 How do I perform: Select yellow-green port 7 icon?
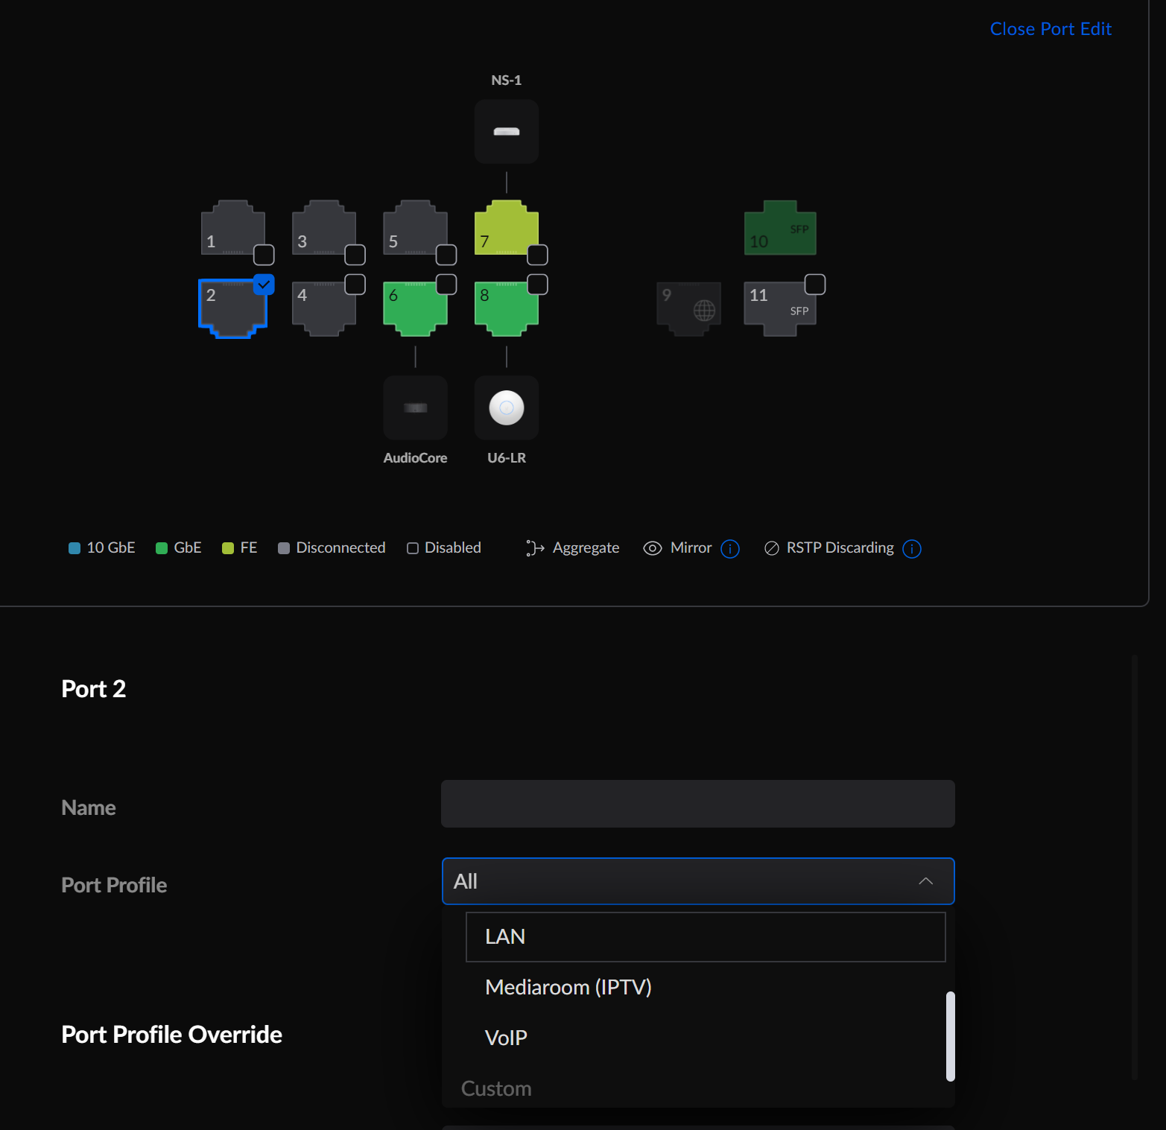pos(506,227)
